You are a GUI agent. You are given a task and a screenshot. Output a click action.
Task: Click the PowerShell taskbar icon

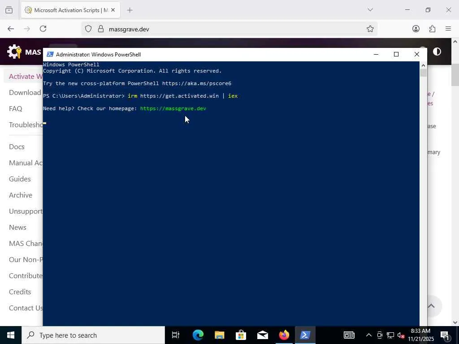click(x=305, y=335)
